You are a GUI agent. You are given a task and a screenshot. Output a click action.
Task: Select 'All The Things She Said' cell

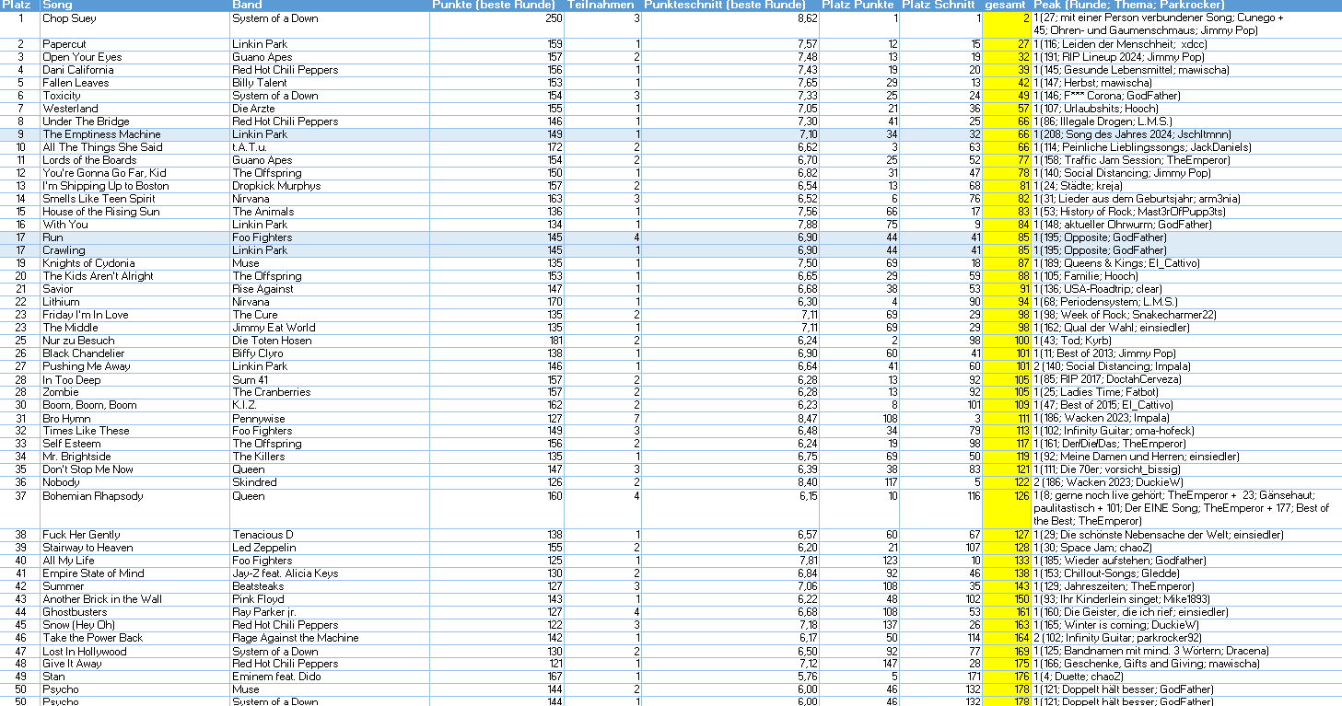pos(134,147)
